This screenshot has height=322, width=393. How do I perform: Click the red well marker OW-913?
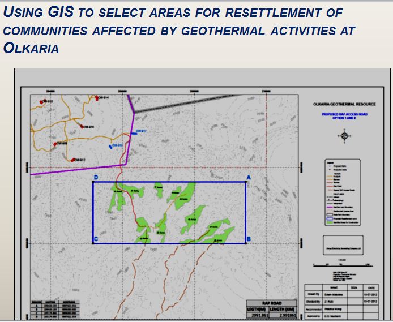point(42,102)
